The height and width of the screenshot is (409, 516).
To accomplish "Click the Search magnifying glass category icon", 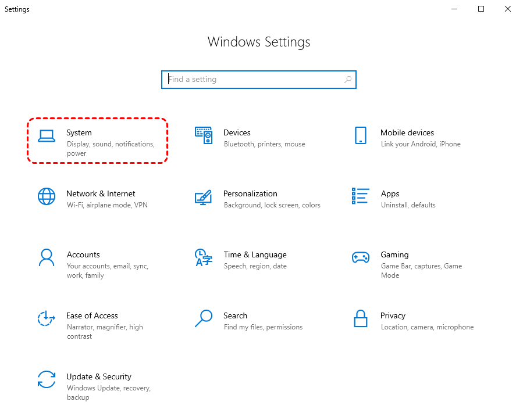I will pos(204,318).
